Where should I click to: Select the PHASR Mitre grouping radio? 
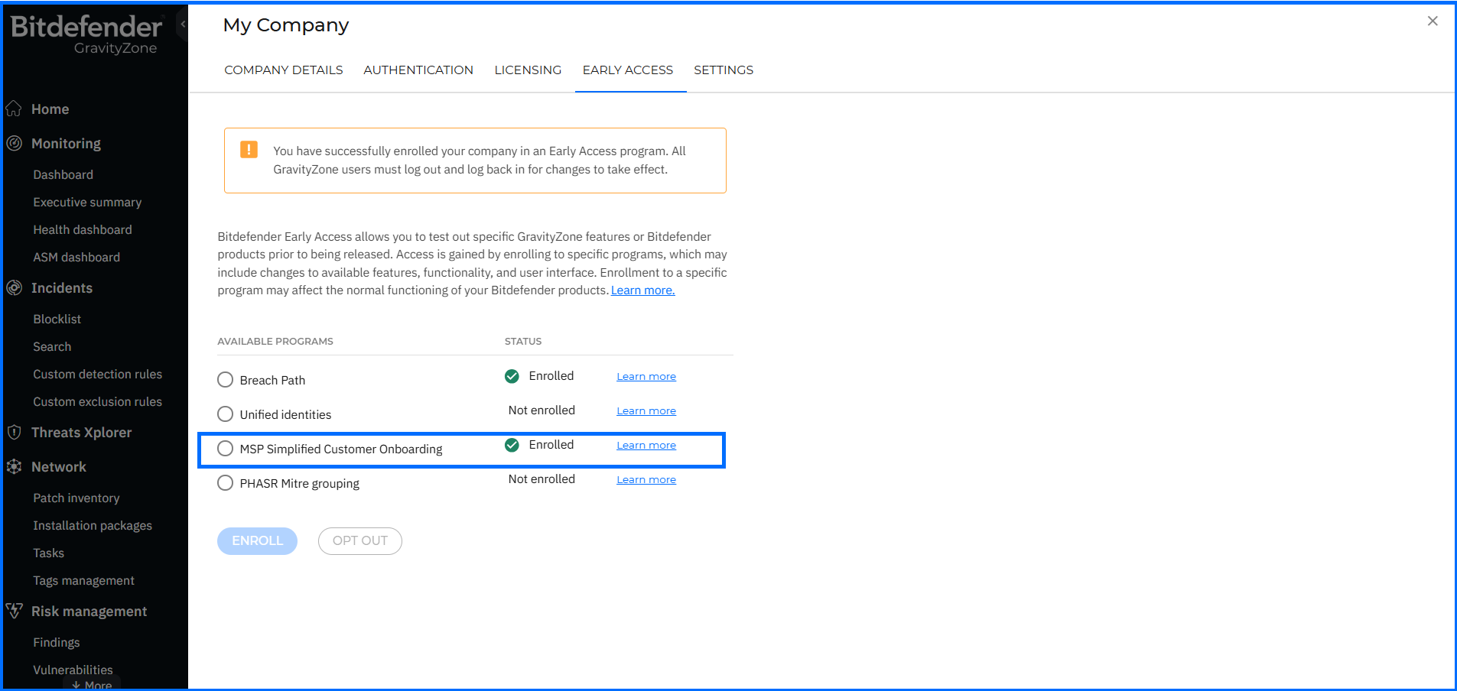(x=225, y=483)
